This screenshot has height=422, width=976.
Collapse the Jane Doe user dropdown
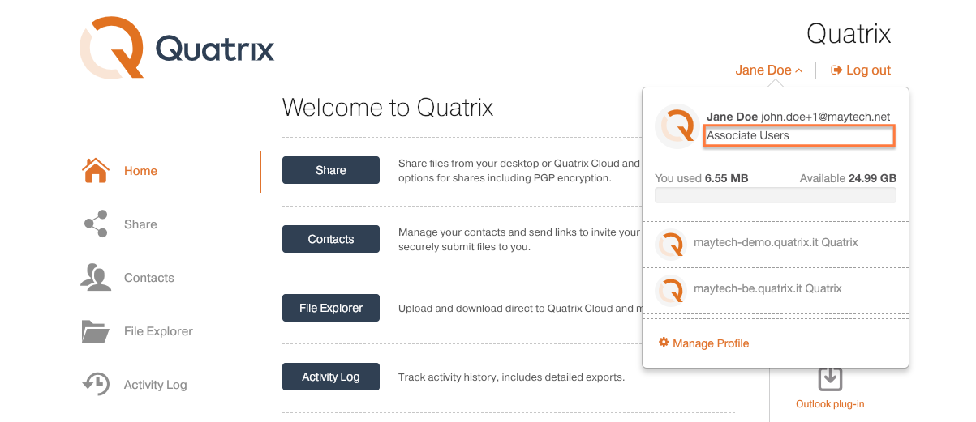pos(769,70)
